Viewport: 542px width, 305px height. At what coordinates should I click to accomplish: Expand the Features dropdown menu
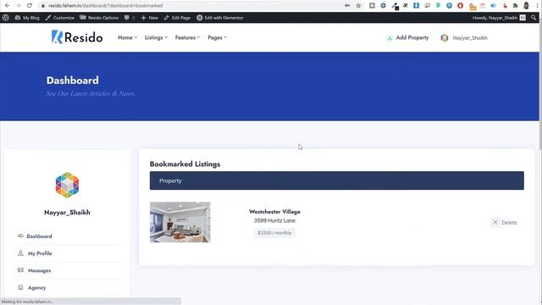tap(187, 37)
